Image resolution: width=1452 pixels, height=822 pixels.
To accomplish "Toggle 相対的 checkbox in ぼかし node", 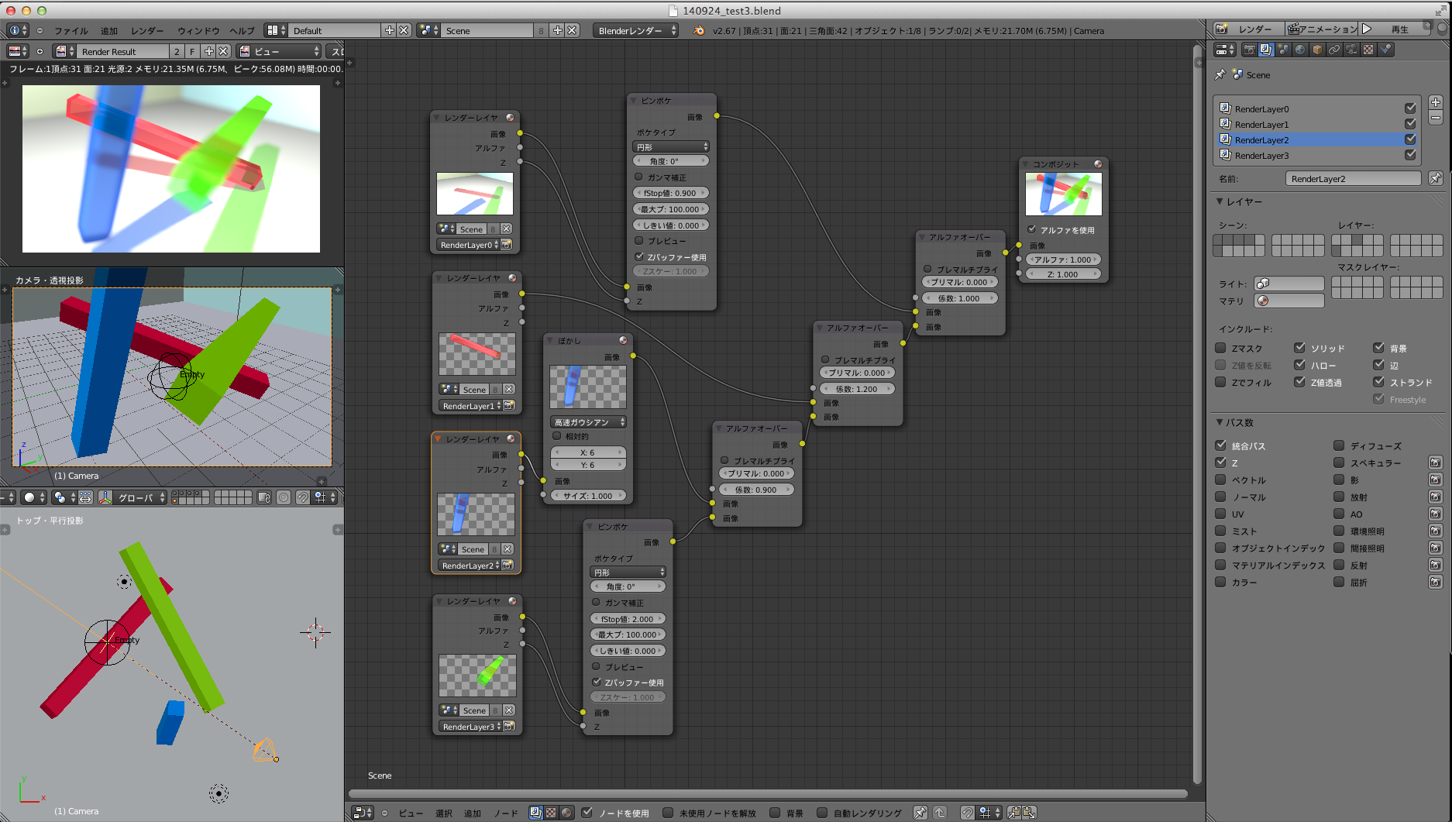I will click(x=556, y=436).
